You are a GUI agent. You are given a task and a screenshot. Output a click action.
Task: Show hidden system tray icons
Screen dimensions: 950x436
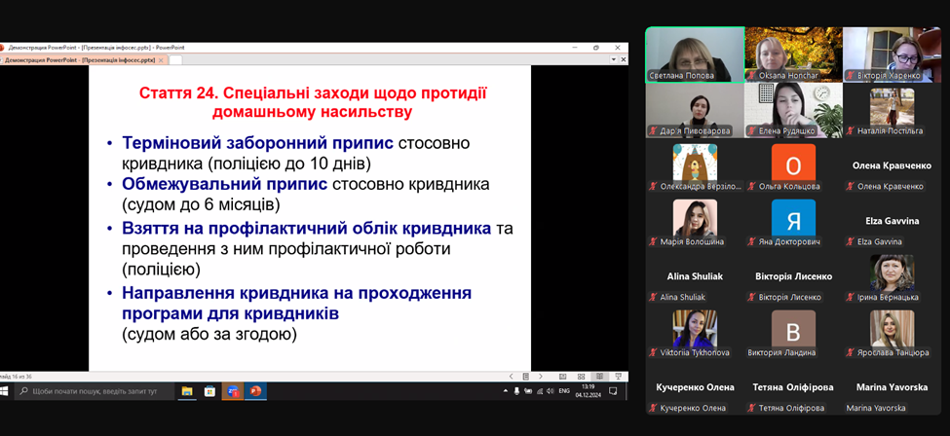[x=504, y=391]
